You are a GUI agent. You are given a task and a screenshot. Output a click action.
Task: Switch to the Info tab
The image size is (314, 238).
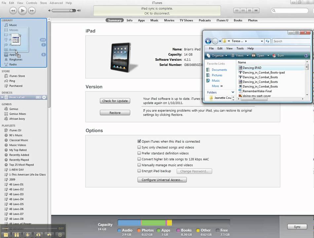click(129, 20)
